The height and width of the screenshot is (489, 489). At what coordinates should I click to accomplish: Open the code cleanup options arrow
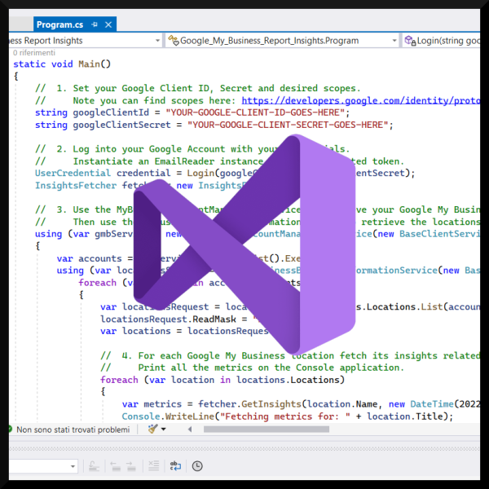pos(163,430)
